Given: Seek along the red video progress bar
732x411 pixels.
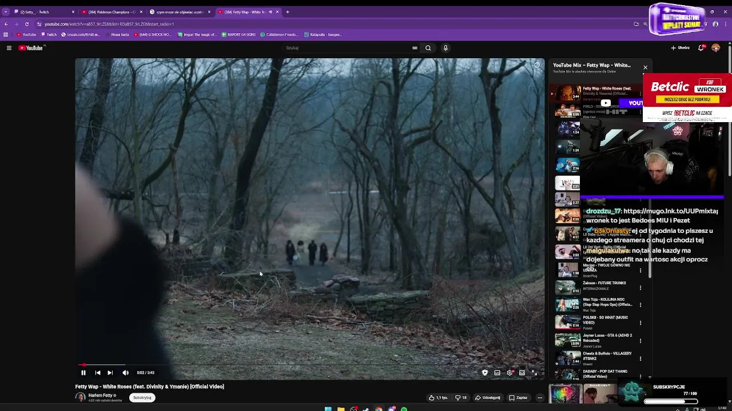Looking at the screenshot, I should 309,365.
